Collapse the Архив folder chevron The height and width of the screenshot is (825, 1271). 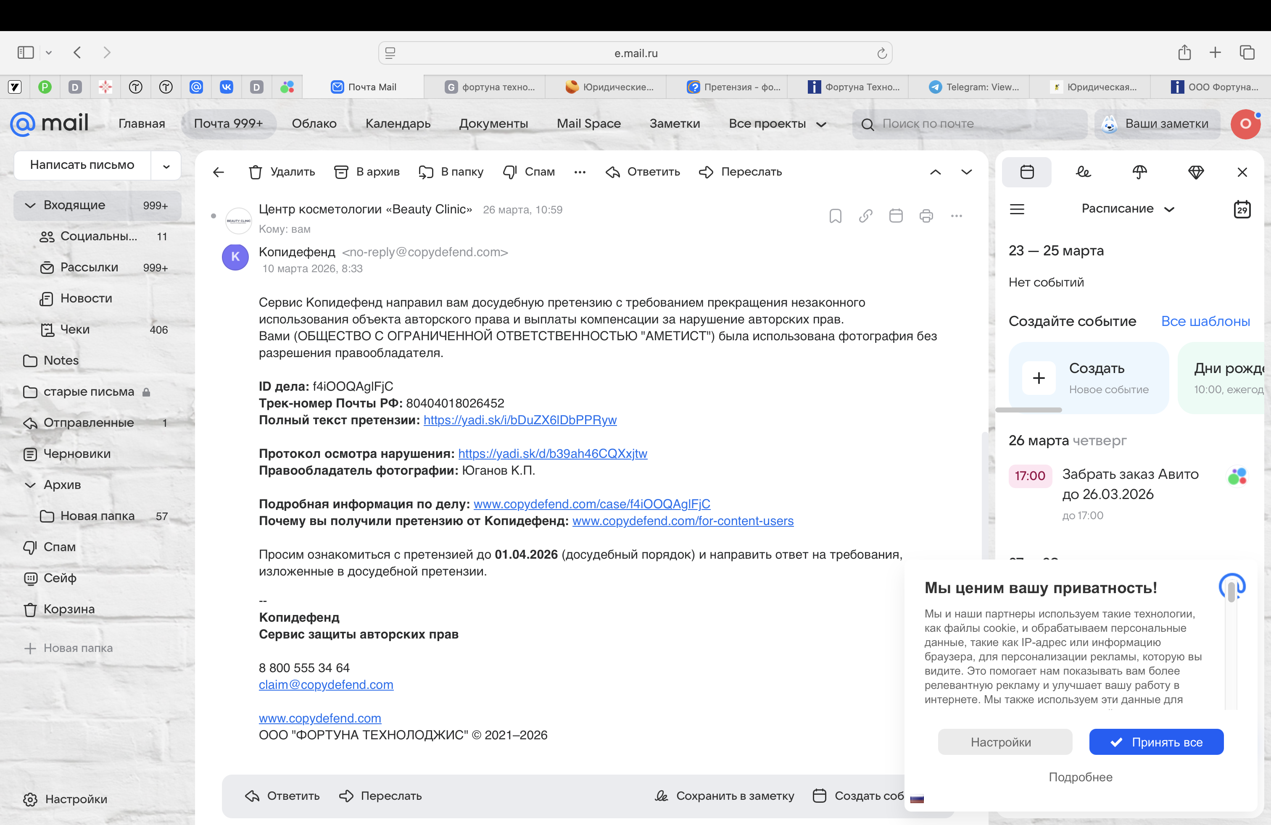point(30,485)
